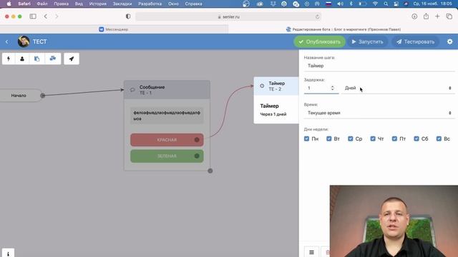
Task: Click the privacy shield icon
Action: [128, 16]
